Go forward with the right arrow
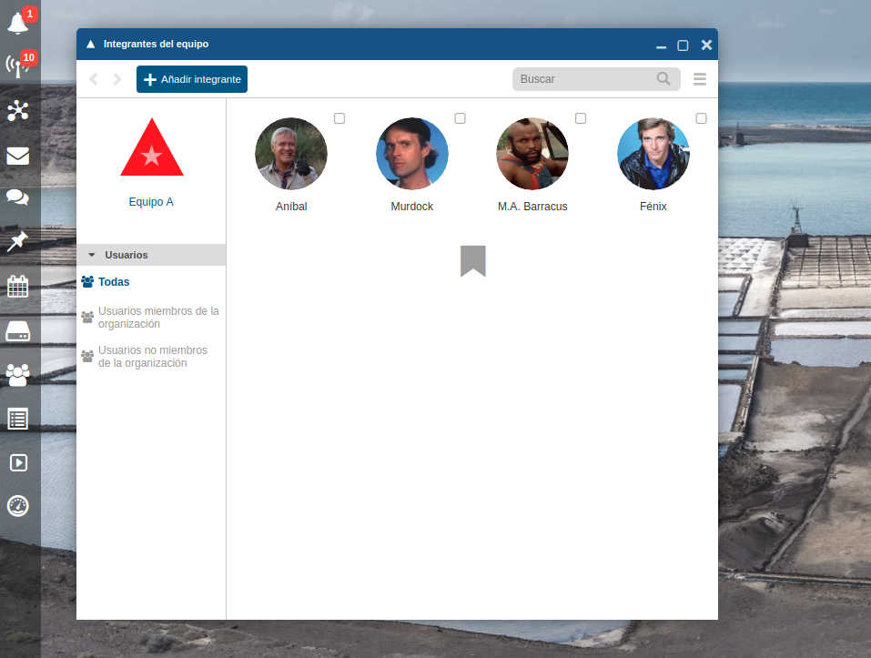 coord(117,79)
